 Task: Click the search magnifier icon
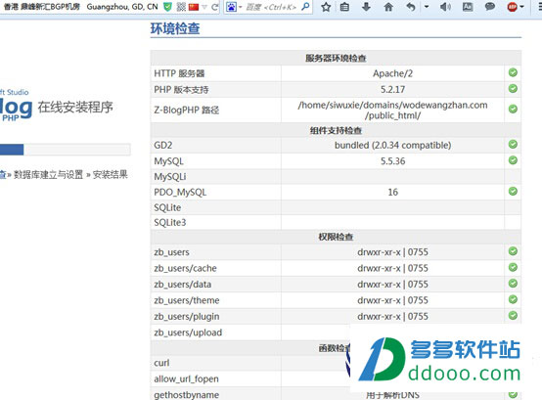(305, 6)
